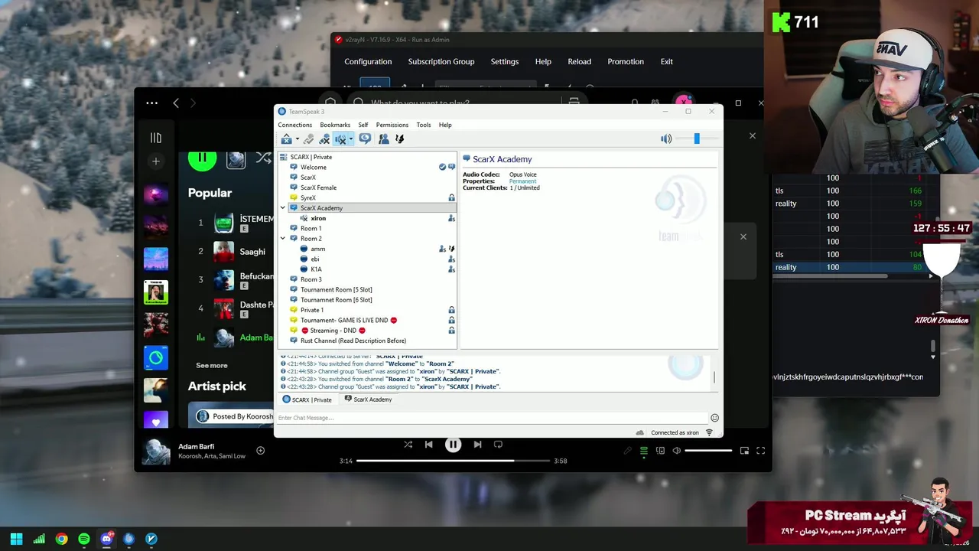The height and width of the screenshot is (551, 979).
Task: Enter Spotify full screen mode
Action: coord(760,451)
